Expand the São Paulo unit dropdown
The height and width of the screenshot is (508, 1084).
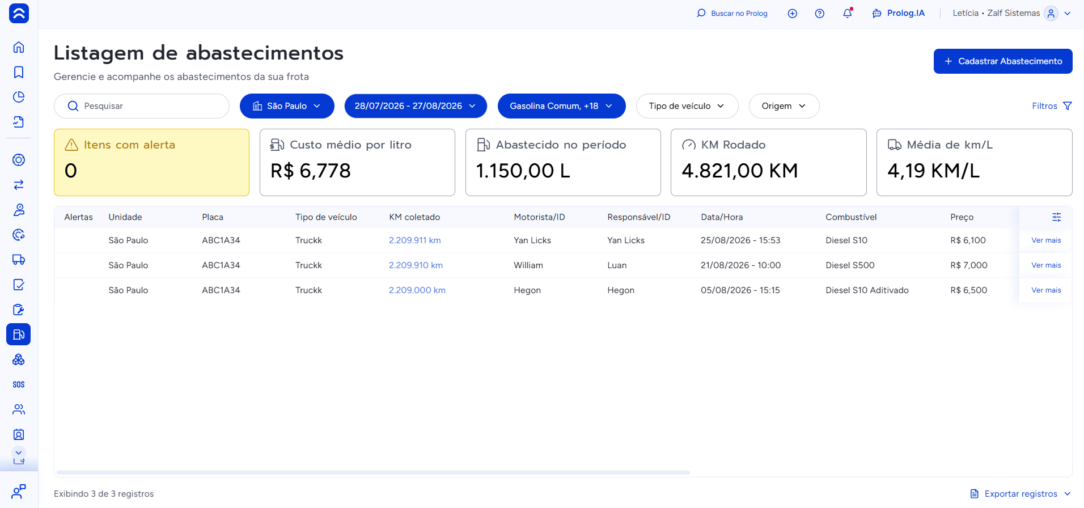pyautogui.click(x=287, y=106)
